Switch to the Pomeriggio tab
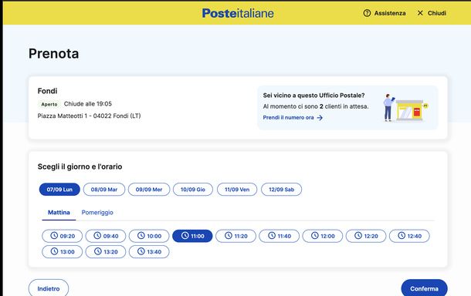This screenshot has height=296, width=471. click(97, 212)
